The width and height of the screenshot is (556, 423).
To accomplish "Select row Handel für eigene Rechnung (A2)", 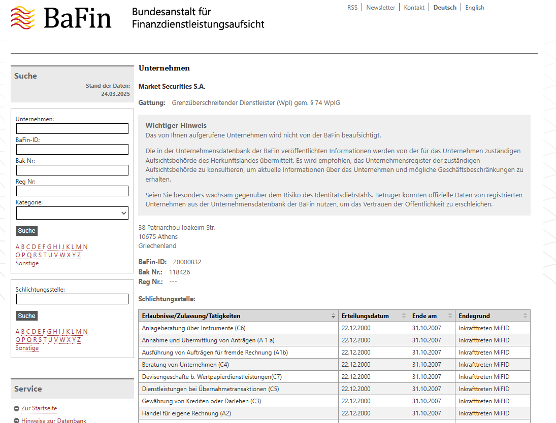I will (335, 413).
